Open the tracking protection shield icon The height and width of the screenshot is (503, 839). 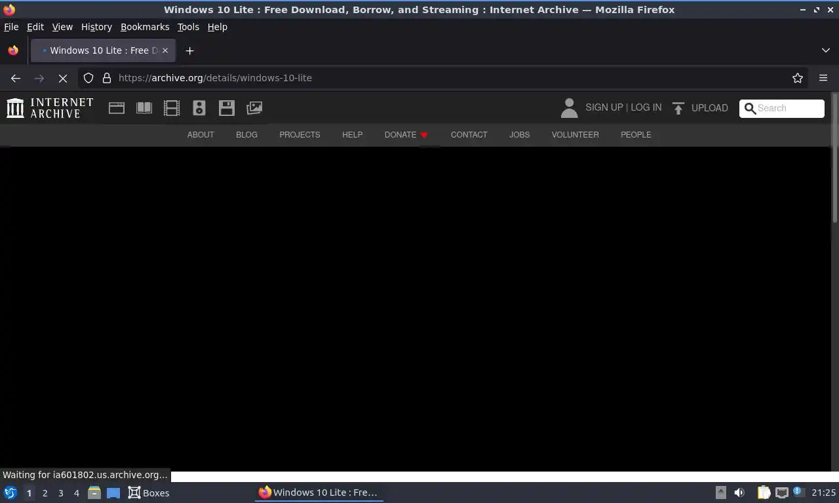point(88,78)
